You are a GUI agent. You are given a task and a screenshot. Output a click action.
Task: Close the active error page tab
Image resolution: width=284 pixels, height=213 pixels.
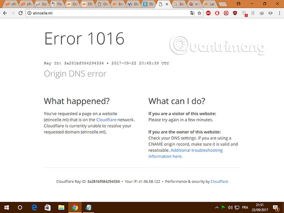coord(167,4)
